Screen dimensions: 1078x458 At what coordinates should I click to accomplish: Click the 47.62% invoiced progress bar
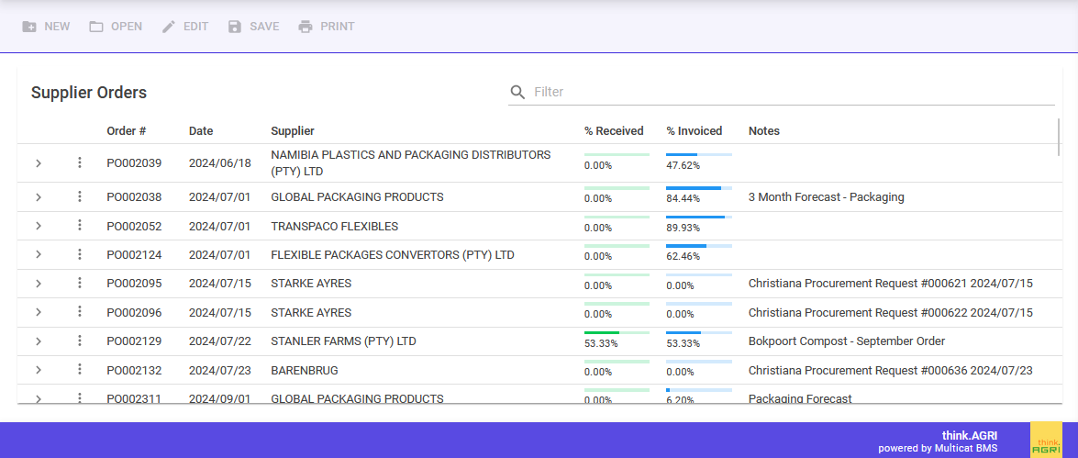[698, 155]
